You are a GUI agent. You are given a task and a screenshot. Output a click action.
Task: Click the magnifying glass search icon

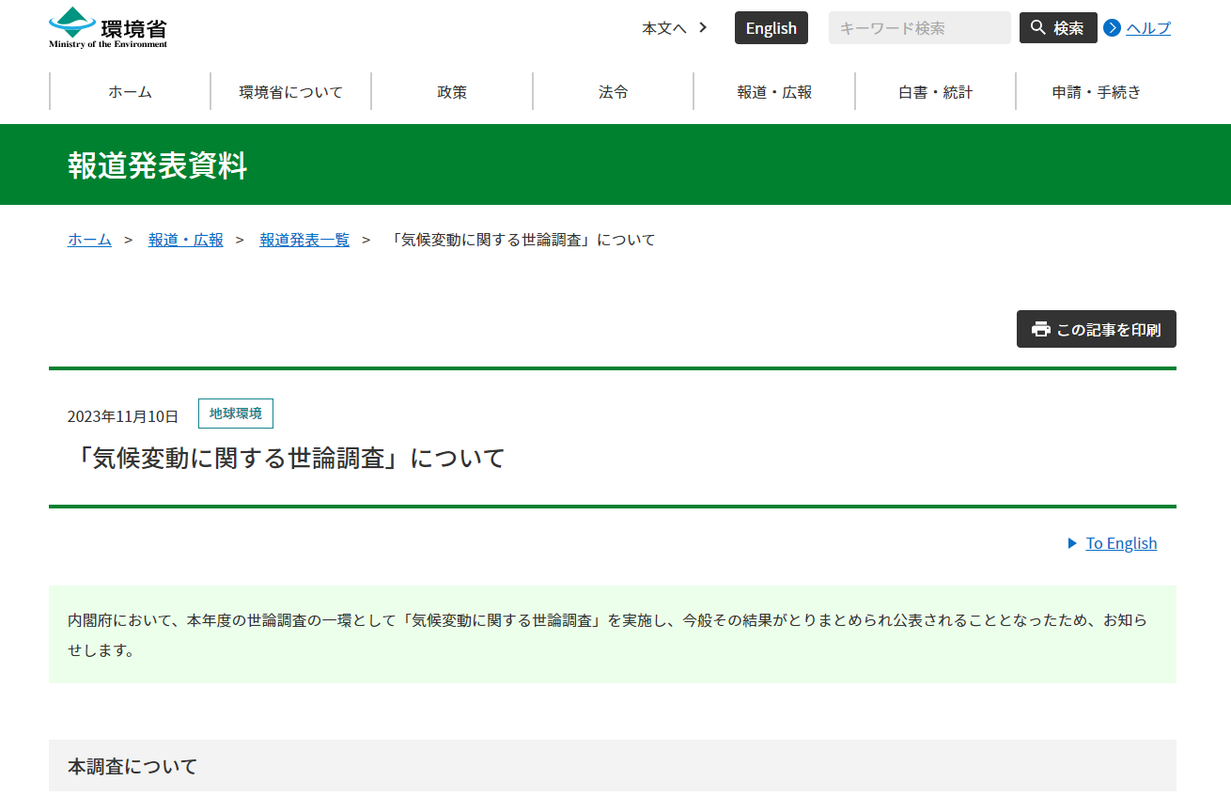click(1038, 28)
